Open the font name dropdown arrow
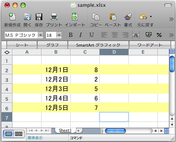The height and width of the screenshot is (142, 176). [x=40, y=35]
